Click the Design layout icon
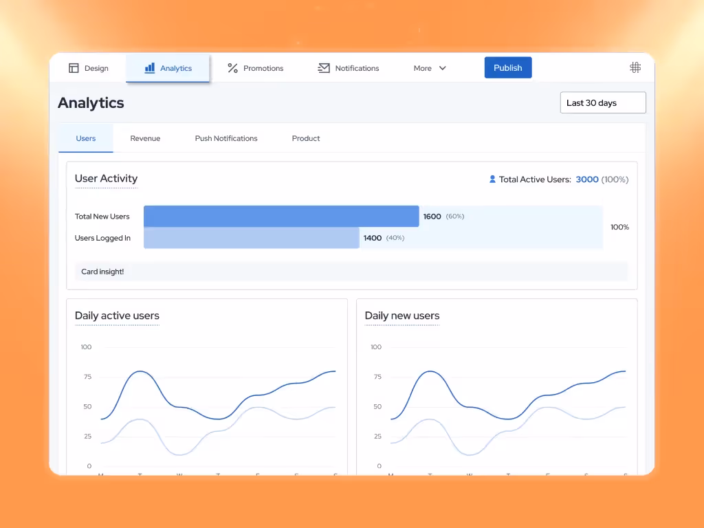 pyautogui.click(x=74, y=68)
